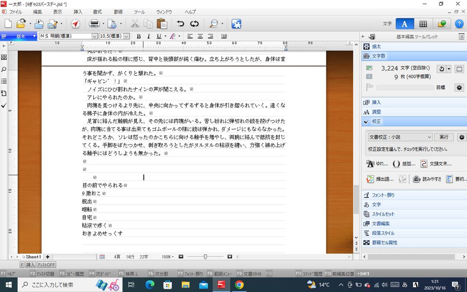Toggle italic formatting
Image resolution: width=467 pixels, height=292 pixels.
pyautogui.click(x=149, y=36)
